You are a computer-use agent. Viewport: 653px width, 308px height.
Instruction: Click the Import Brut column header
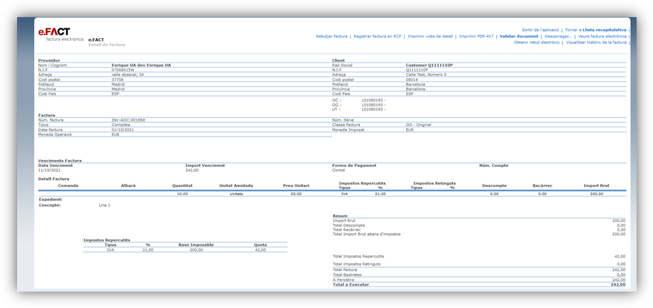(x=596, y=185)
